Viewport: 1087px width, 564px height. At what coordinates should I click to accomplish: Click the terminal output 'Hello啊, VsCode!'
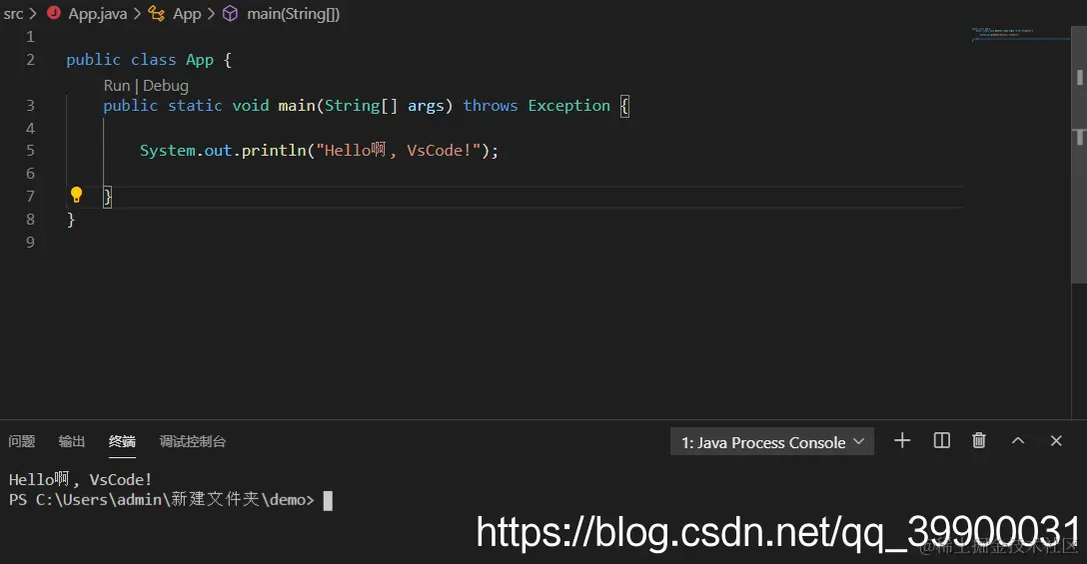click(x=80, y=479)
